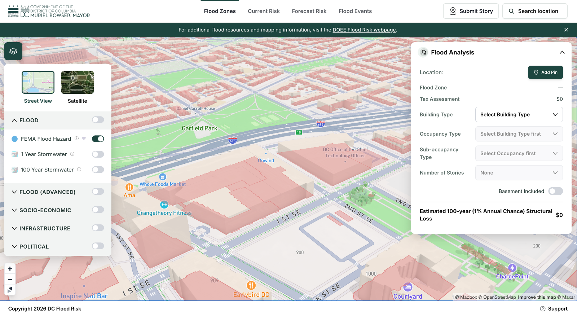The image size is (577, 316).
Task: Click the Orangetheory Fitness map marker
Action: [x=164, y=205]
